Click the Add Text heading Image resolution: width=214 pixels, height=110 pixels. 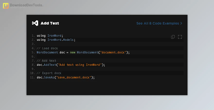pyautogui.click(x=50, y=23)
